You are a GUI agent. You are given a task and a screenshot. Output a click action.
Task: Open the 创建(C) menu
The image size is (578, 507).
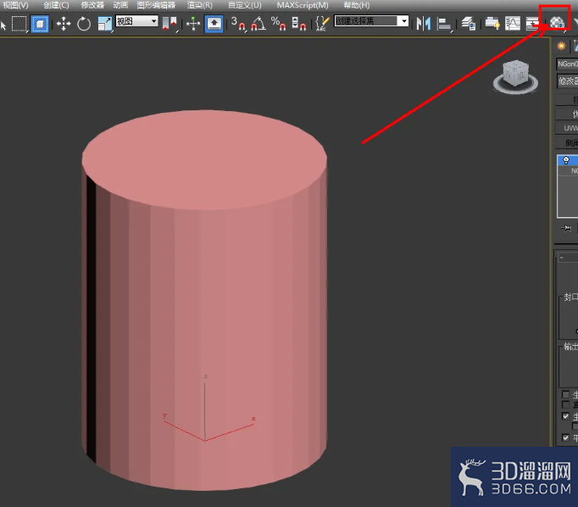coord(56,5)
